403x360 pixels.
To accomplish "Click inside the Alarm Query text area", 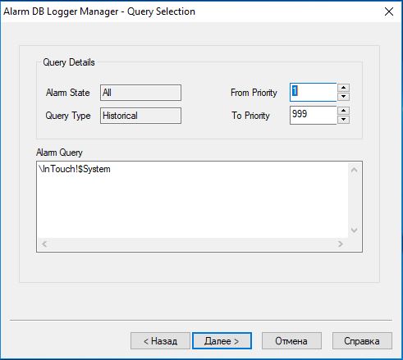I will pyautogui.click(x=193, y=200).
